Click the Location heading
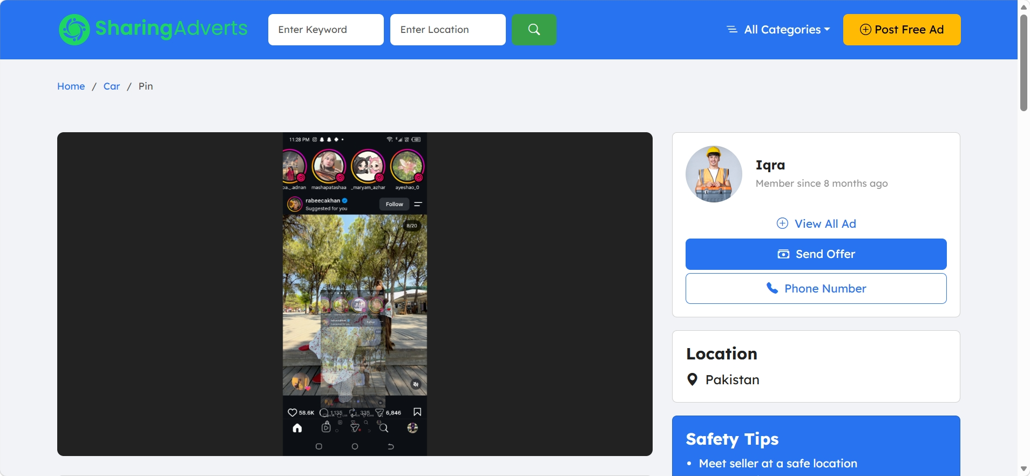Screen dimensions: 1030x476 [x=722, y=354]
